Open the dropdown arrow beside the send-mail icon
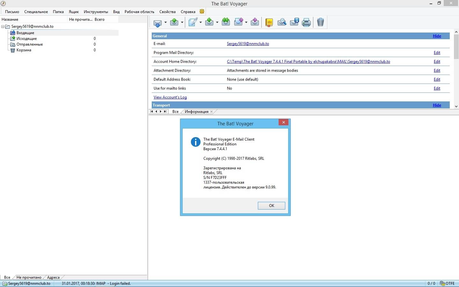This screenshot has width=459, height=287. click(x=182, y=22)
